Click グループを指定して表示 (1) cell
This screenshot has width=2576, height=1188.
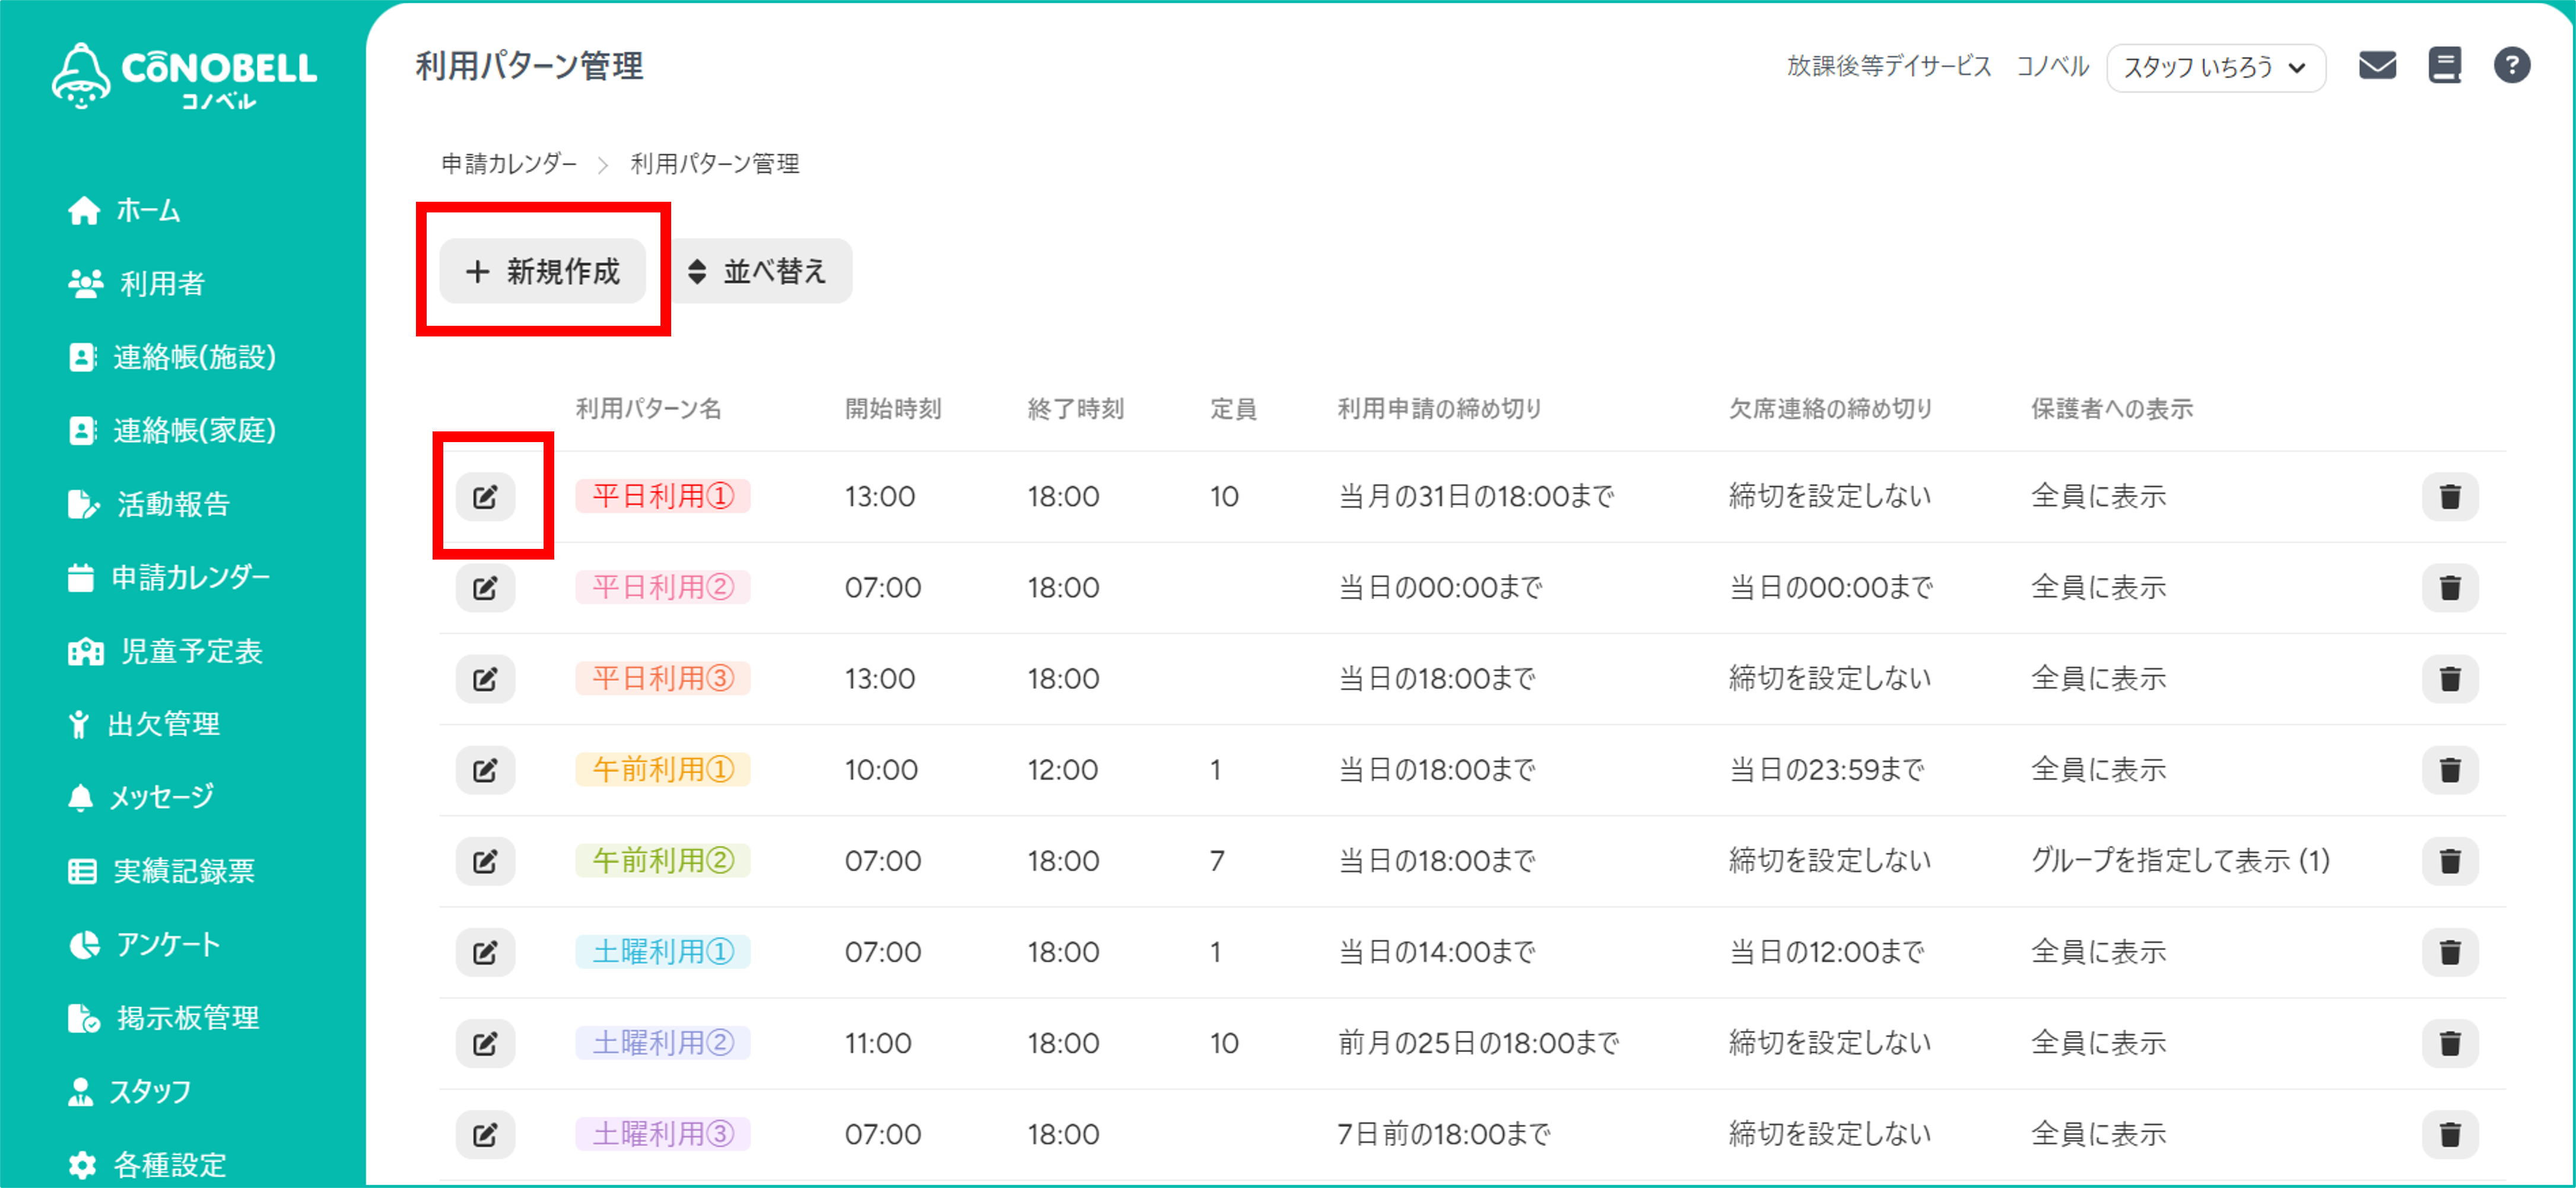tap(2180, 861)
